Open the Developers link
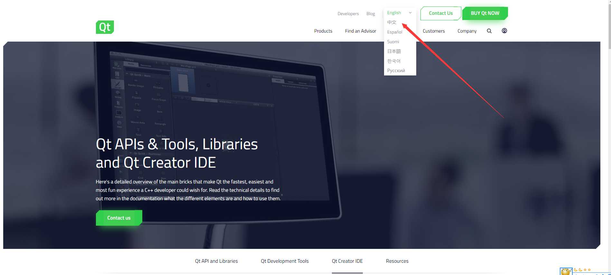 (x=348, y=14)
